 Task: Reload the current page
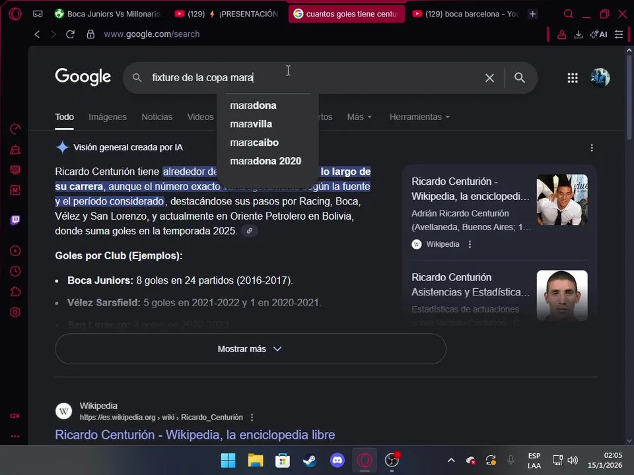pyautogui.click(x=71, y=34)
